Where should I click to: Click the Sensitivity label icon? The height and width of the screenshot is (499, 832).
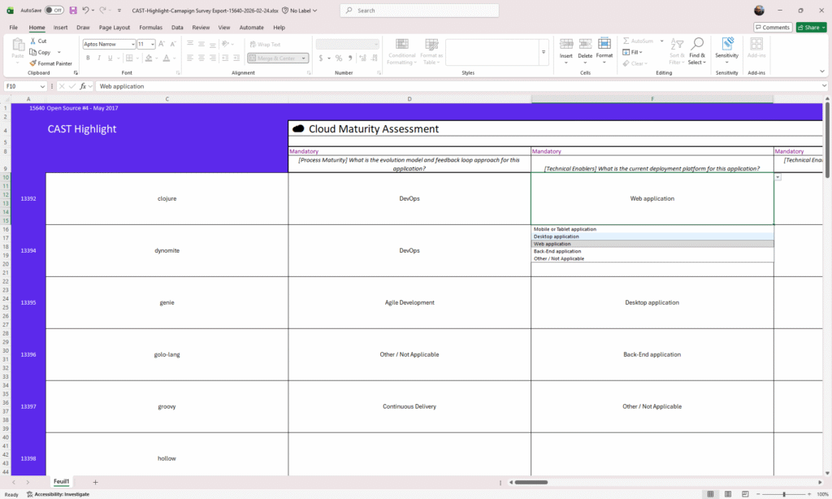coord(726,44)
